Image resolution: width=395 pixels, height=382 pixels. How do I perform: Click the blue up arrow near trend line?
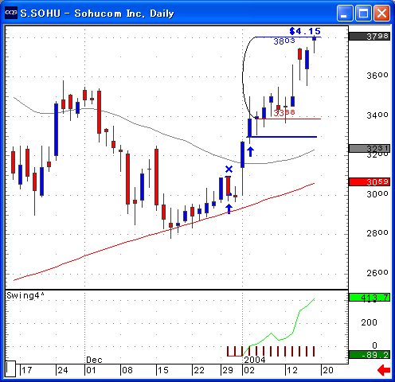click(x=229, y=209)
